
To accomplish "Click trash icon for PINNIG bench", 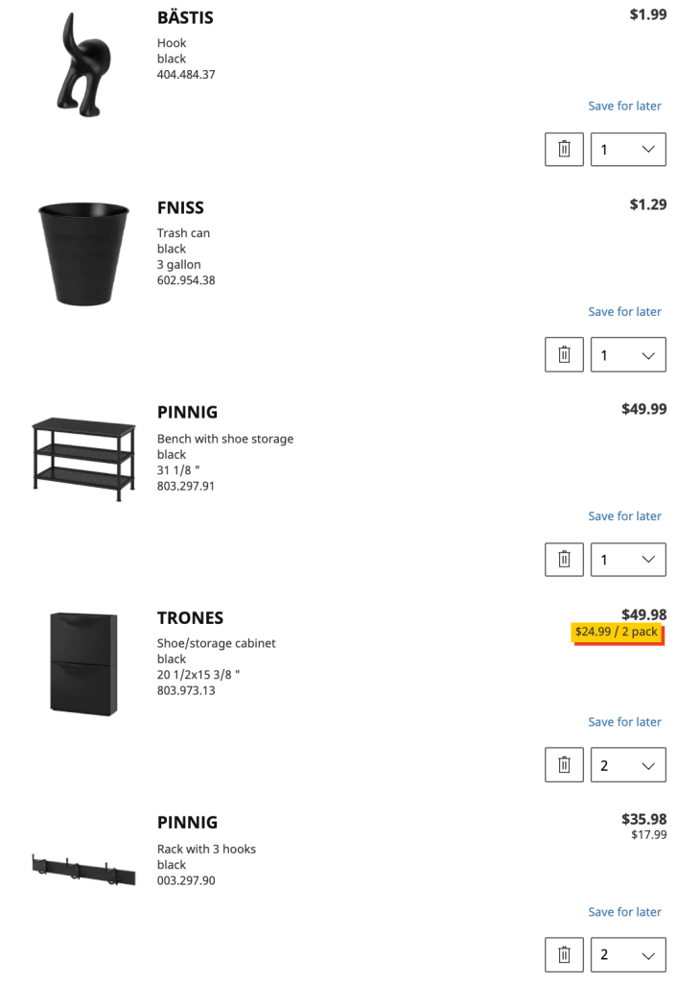I will tap(564, 559).
